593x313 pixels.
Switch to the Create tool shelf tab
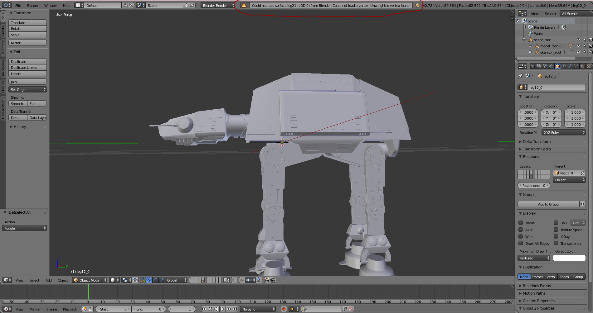pos(3,31)
